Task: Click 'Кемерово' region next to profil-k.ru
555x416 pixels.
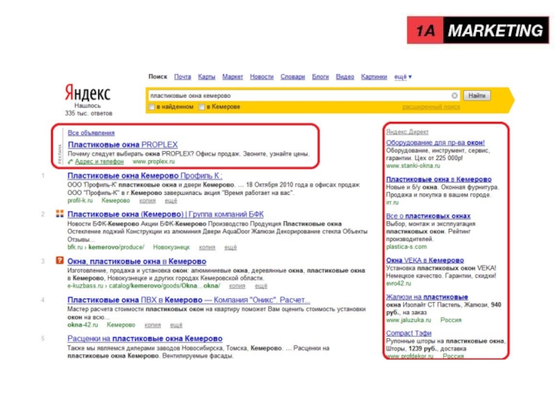Action: click(x=116, y=200)
